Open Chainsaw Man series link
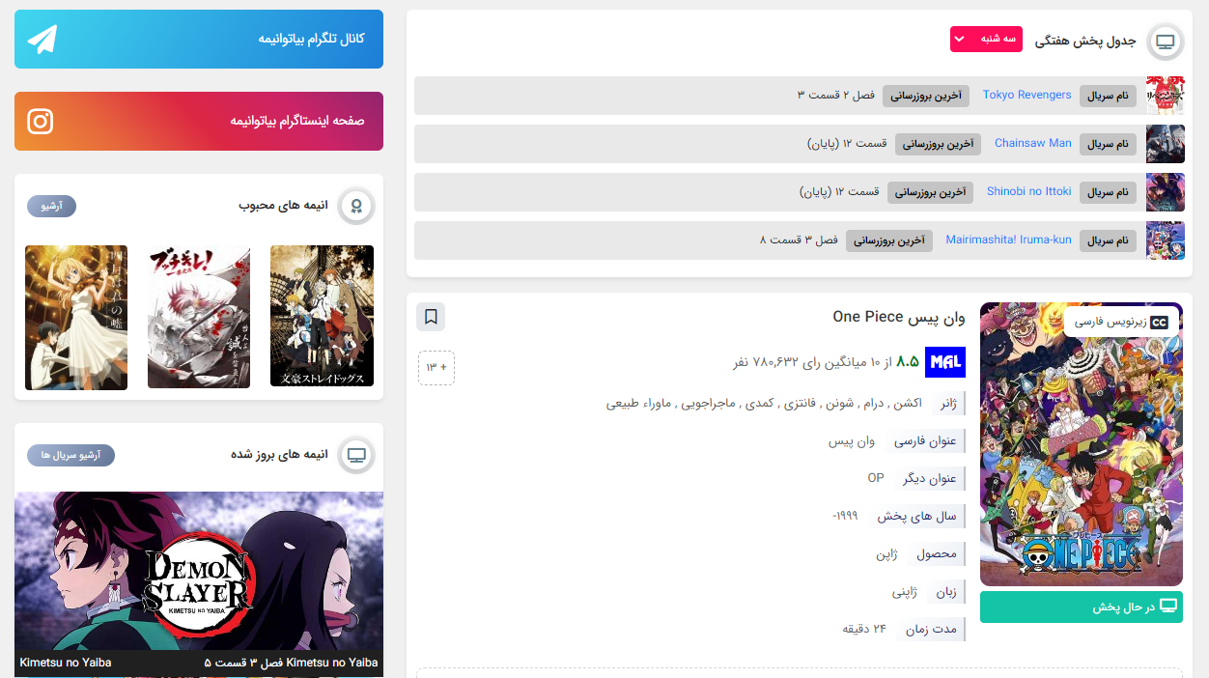The height and width of the screenshot is (678, 1209). pos(1032,143)
